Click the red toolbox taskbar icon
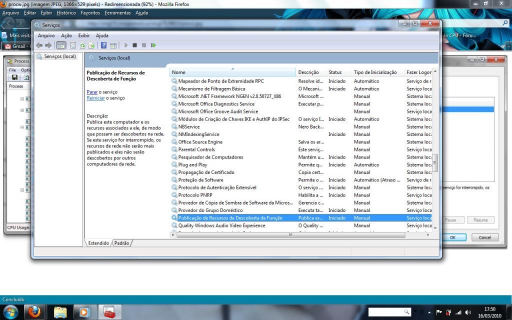512x320 pixels. pos(109,312)
